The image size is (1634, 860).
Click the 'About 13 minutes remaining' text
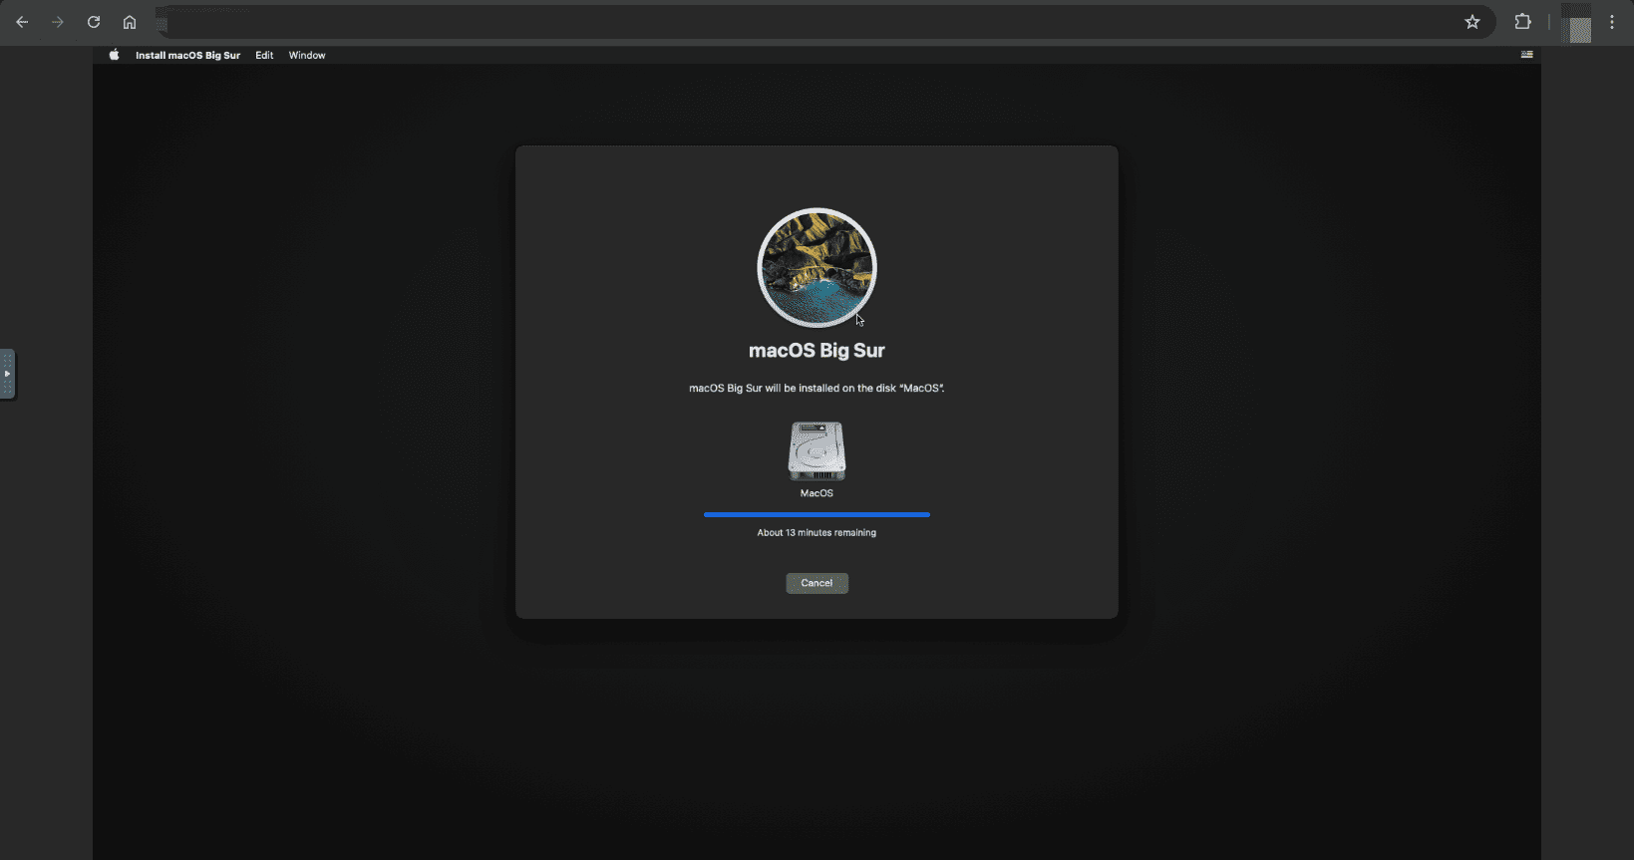click(817, 532)
